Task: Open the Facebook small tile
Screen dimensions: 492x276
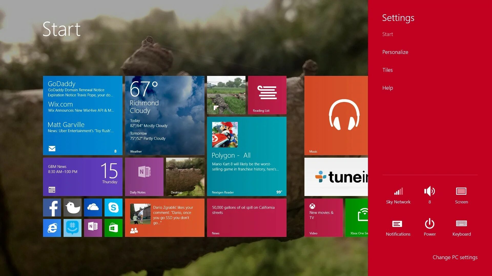Action: [52, 207]
